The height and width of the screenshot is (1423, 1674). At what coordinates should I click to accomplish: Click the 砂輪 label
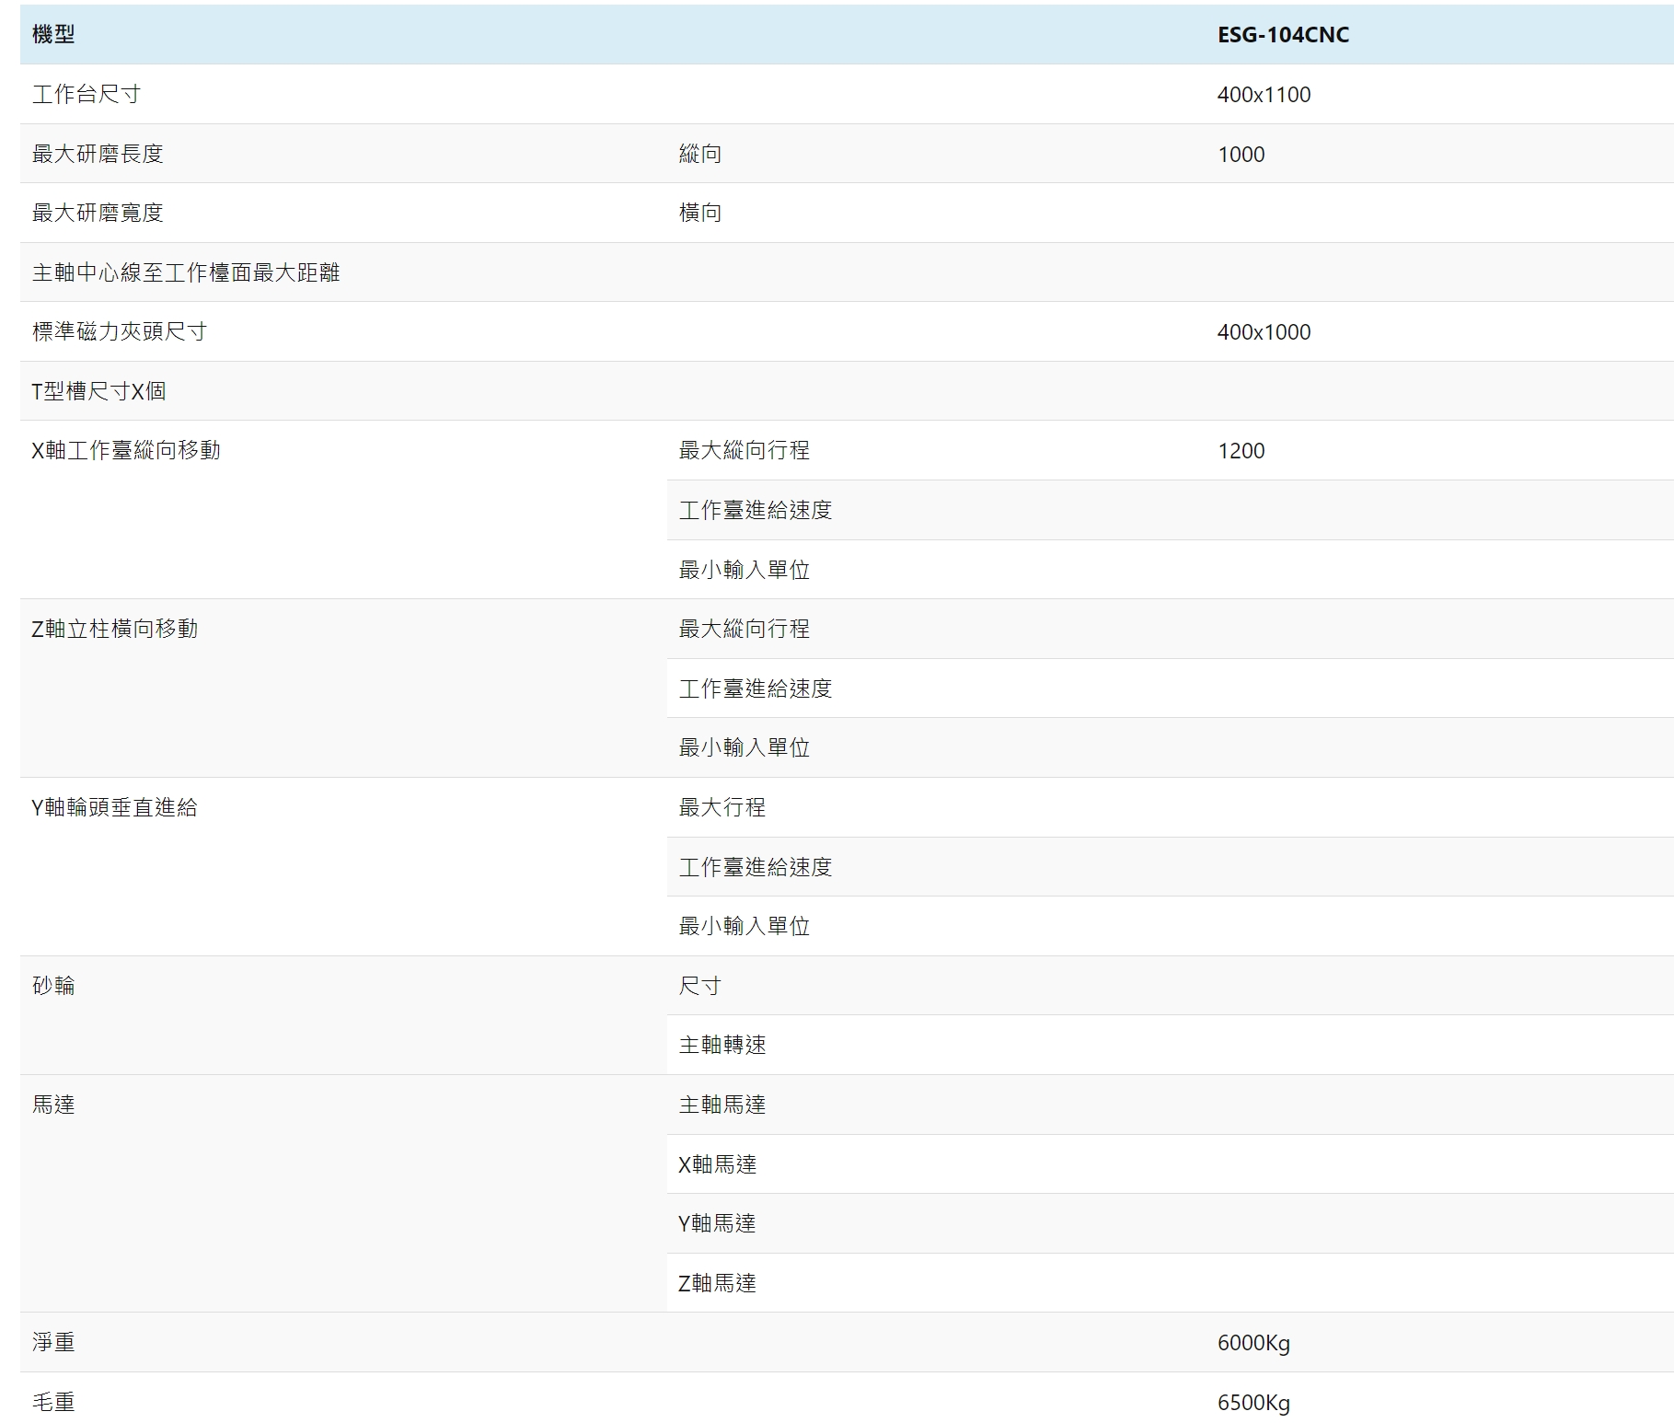click(53, 986)
